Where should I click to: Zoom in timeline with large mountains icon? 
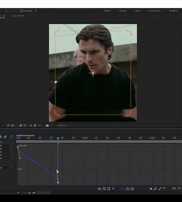34,193
